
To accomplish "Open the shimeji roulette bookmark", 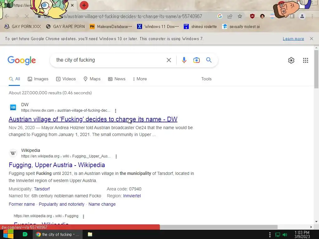I will [200, 27].
